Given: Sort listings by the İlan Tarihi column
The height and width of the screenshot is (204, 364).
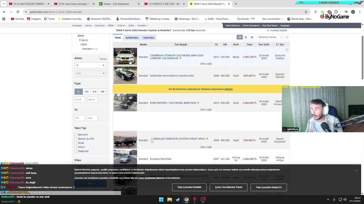Looking at the screenshot, I should (264, 44).
